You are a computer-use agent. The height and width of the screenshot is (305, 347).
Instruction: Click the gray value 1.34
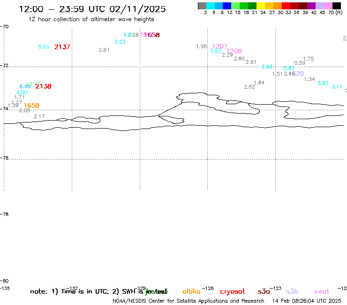[309, 79]
